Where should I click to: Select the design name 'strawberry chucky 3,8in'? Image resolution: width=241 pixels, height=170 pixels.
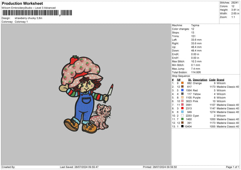[x=29, y=18]
